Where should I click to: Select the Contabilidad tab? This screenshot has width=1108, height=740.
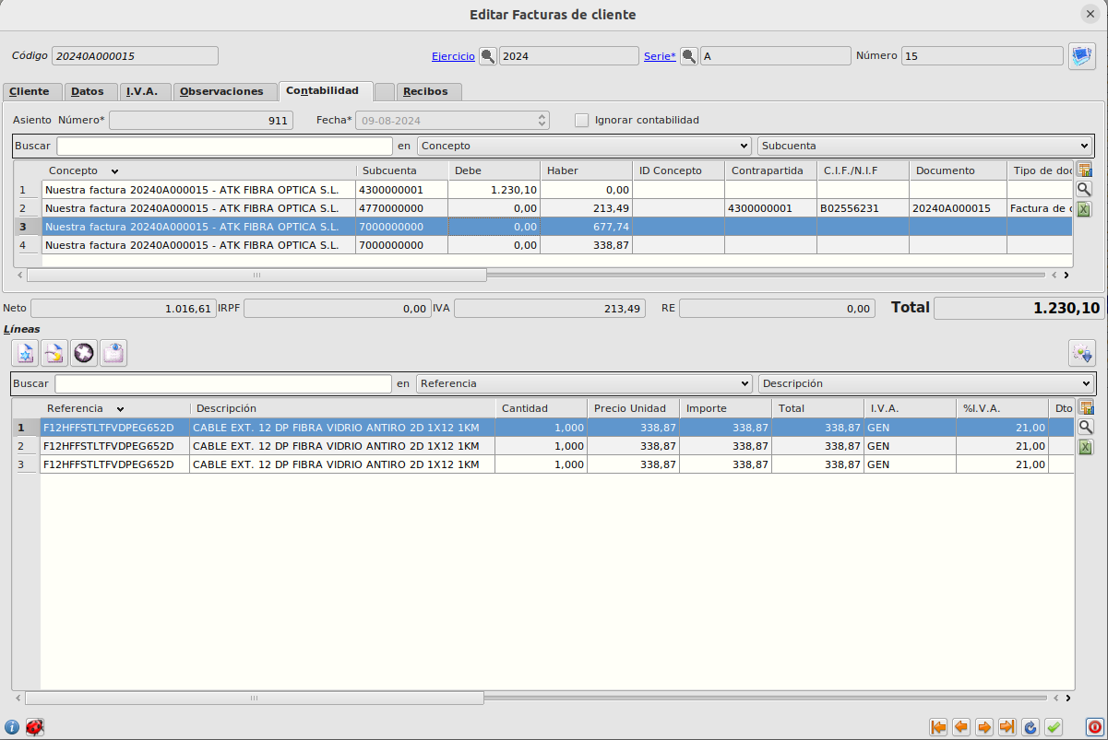click(325, 90)
